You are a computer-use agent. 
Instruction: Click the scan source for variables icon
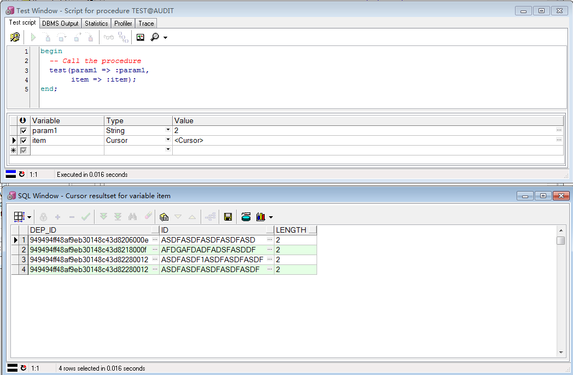15,37
